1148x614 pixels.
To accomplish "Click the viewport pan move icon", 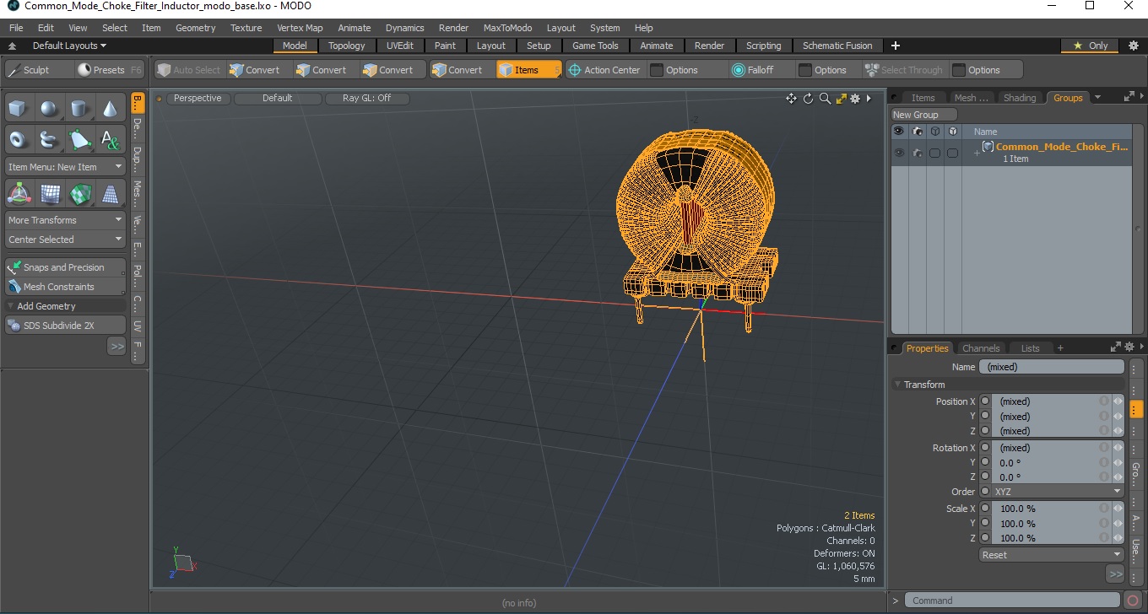I will [x=791, y=99].
